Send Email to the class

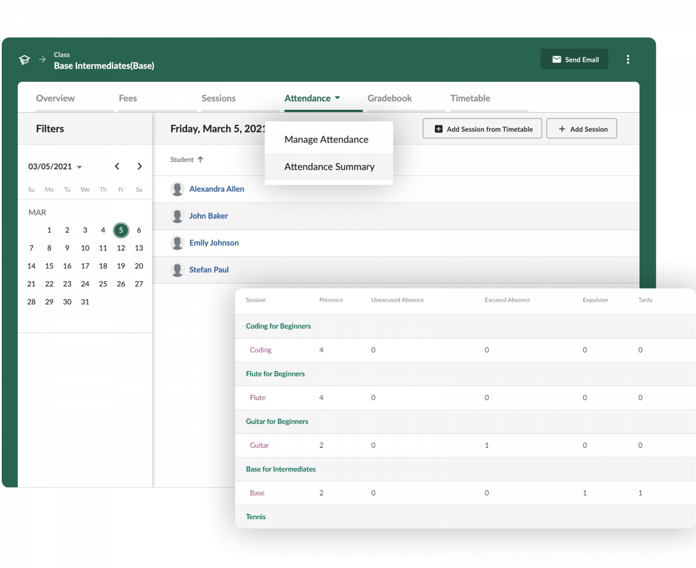pyautogui.click(x=574, y=59)
